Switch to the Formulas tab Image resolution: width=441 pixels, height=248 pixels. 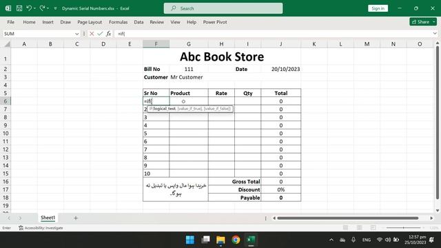118,22
